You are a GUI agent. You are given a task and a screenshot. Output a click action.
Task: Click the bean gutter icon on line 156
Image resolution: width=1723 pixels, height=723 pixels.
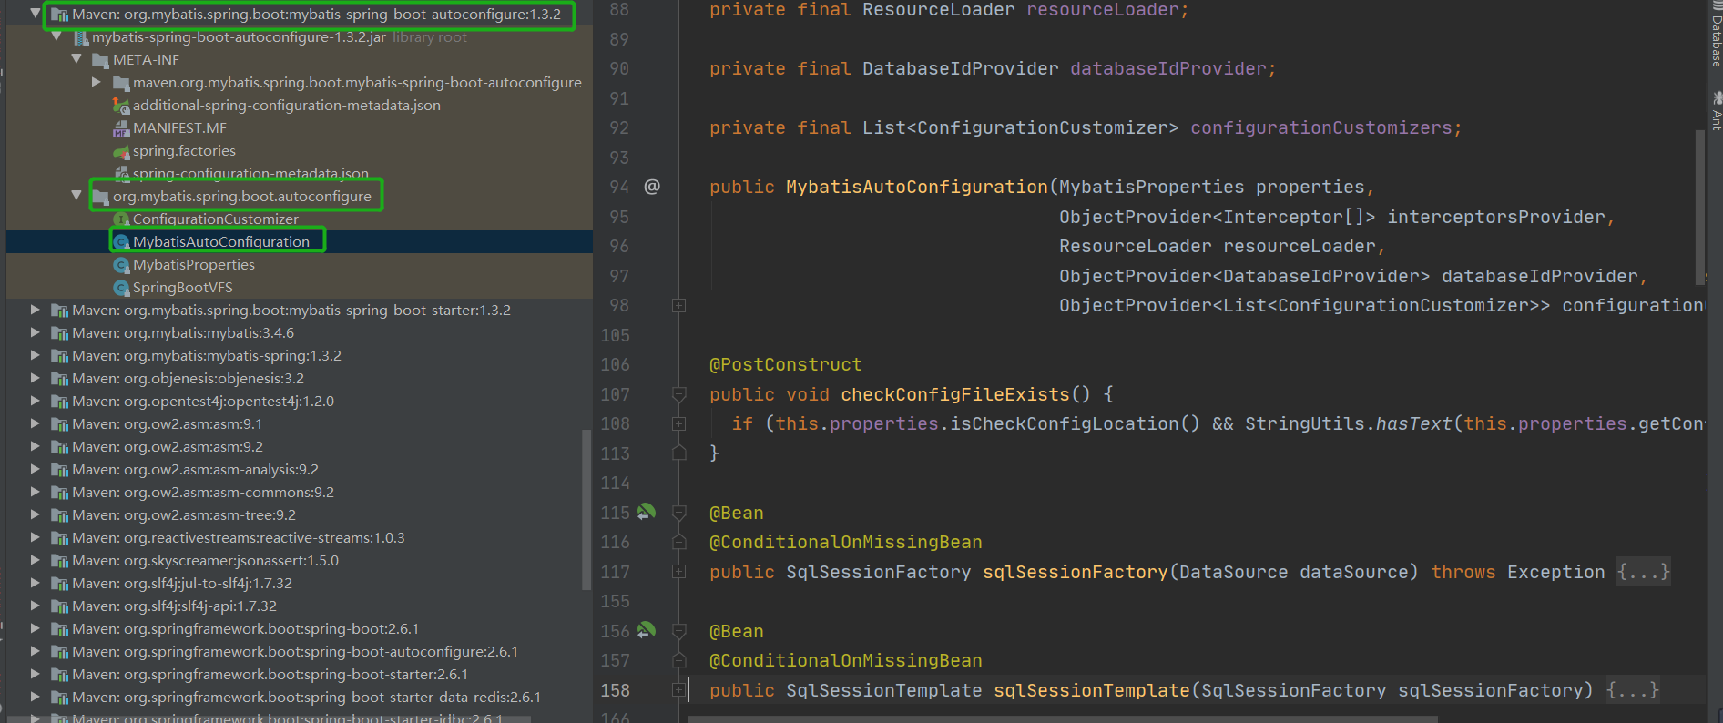pos(647,630)
